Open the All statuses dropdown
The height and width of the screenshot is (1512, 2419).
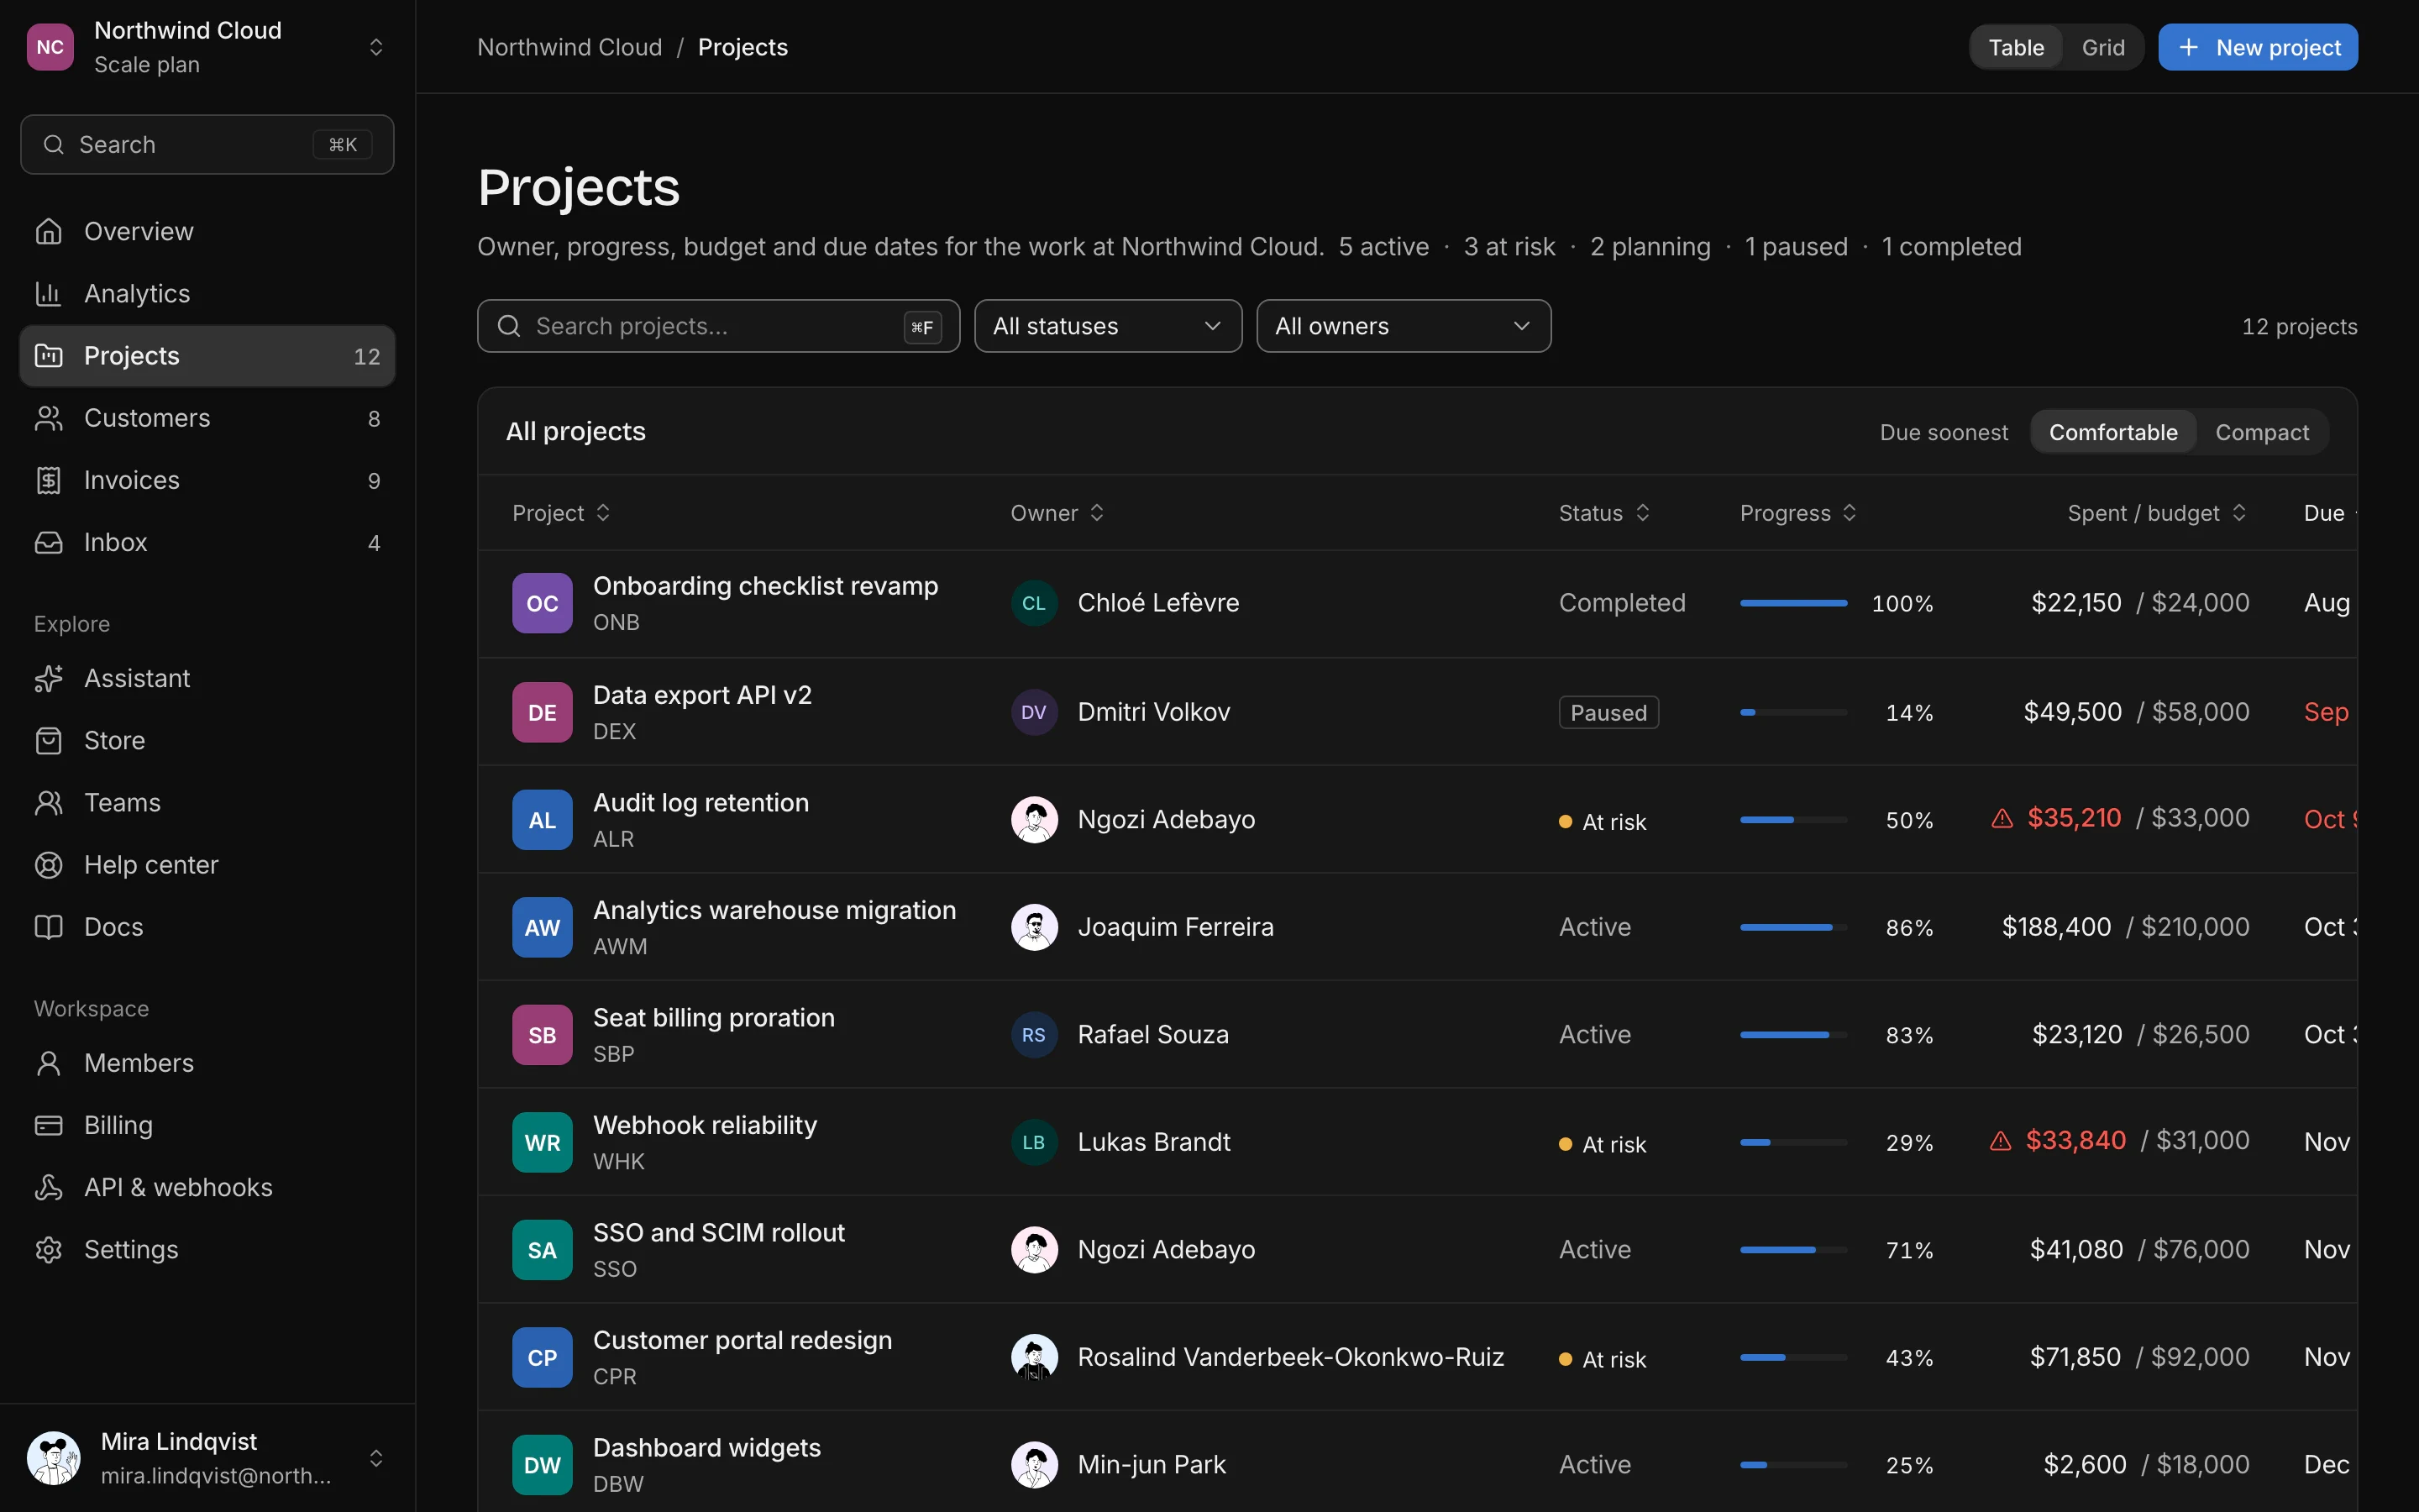point(1108,326)
